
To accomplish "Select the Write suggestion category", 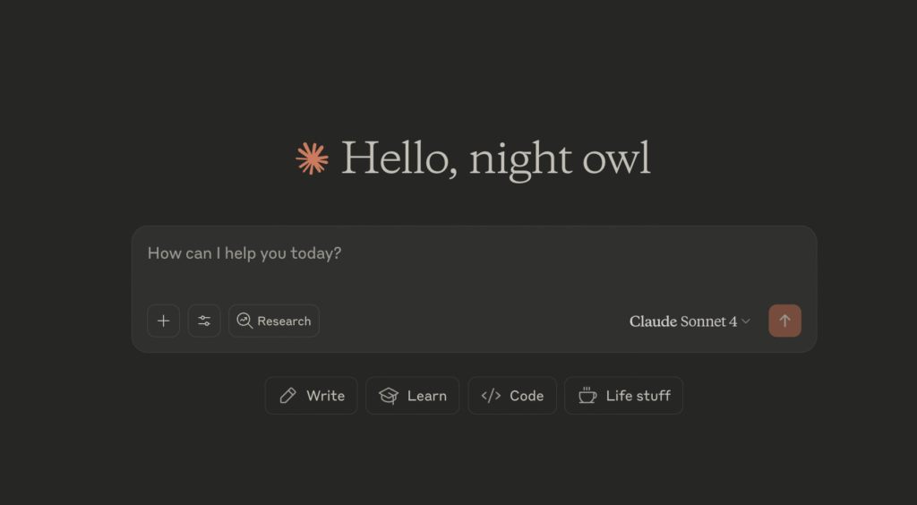I will pyautogui.click(x=311, y=396).
